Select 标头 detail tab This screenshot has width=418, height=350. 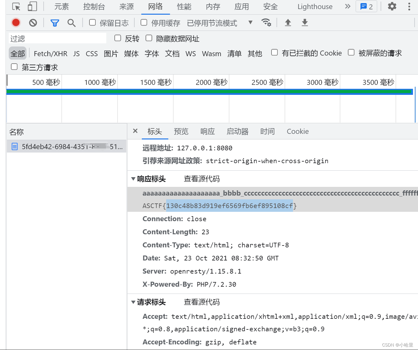click(155, 131)
